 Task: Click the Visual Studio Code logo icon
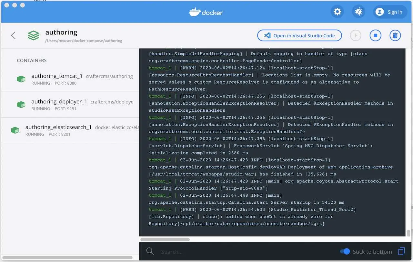tap(267, 35)
